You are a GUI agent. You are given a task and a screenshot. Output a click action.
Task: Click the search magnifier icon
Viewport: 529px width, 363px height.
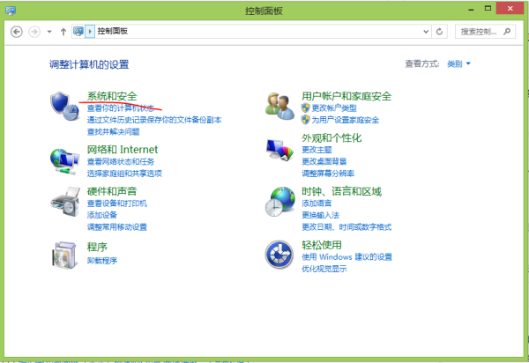[x=506, y=32]
